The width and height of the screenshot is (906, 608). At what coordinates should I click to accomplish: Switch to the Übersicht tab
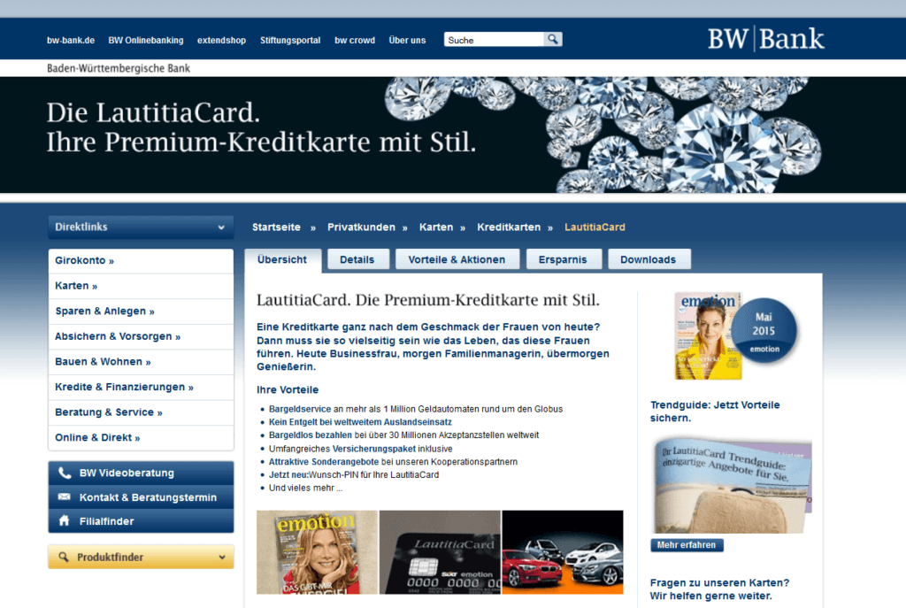(x=282, y=260)
